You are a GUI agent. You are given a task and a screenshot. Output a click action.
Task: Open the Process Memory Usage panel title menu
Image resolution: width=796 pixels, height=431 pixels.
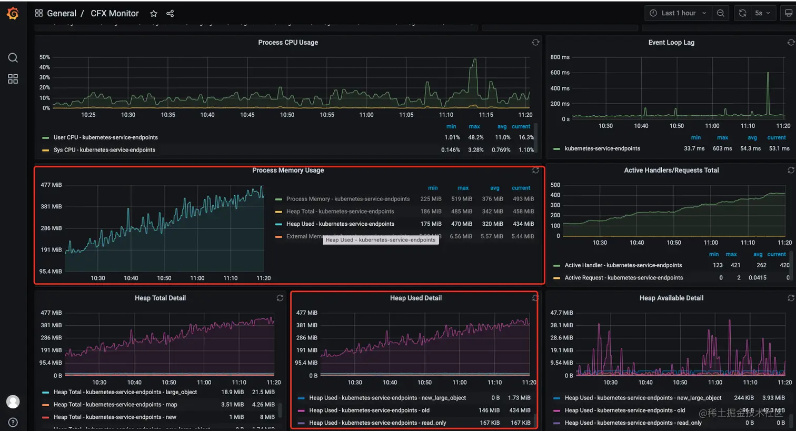tap(288, 171)
